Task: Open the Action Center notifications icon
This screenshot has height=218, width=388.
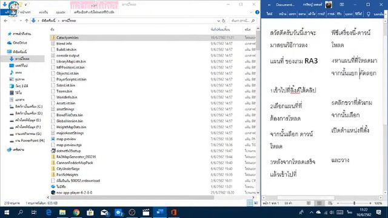Action: [379, 213]
